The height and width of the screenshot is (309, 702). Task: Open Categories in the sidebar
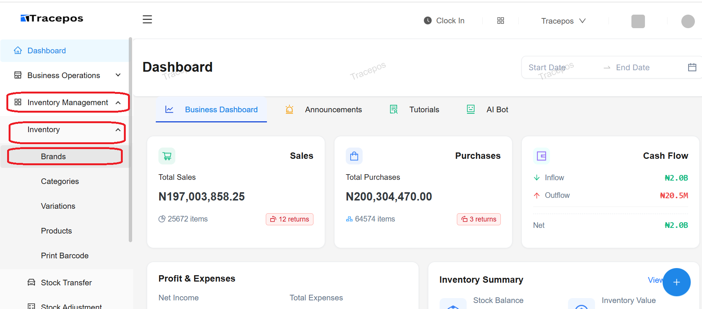coord(60,181)
